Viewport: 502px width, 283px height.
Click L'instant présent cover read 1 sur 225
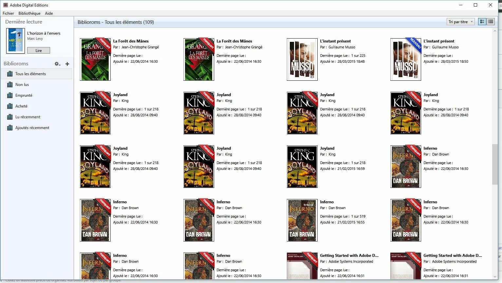click(302, 59)
